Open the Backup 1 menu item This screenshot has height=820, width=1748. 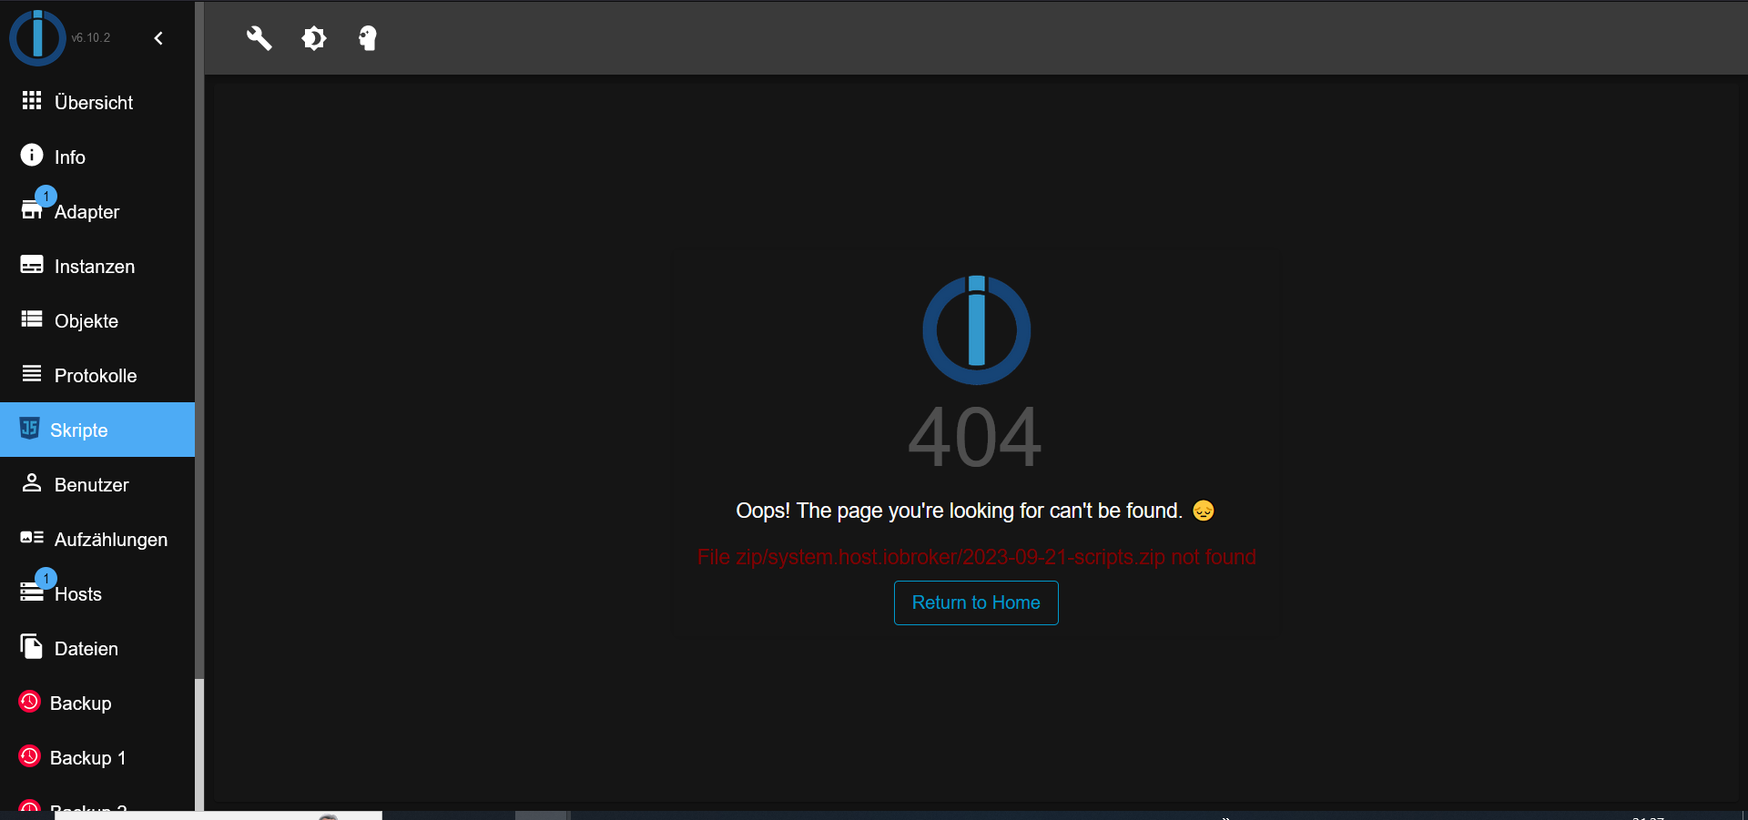coord(97,757)
